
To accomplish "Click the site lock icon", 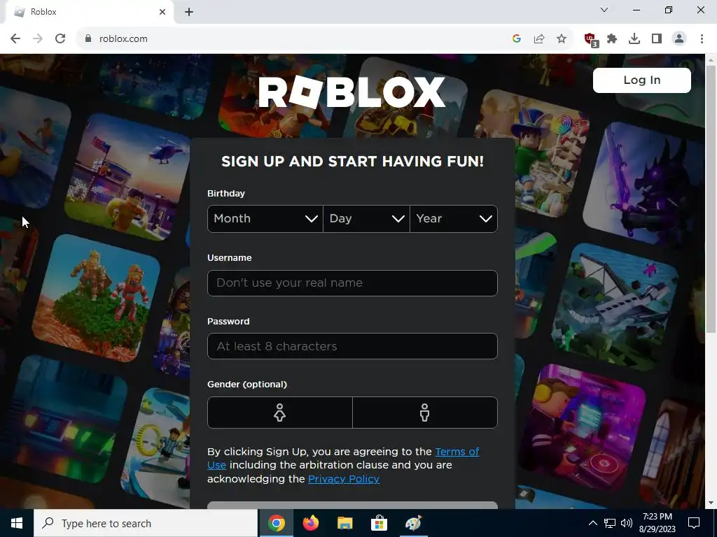I will [88, 39].
